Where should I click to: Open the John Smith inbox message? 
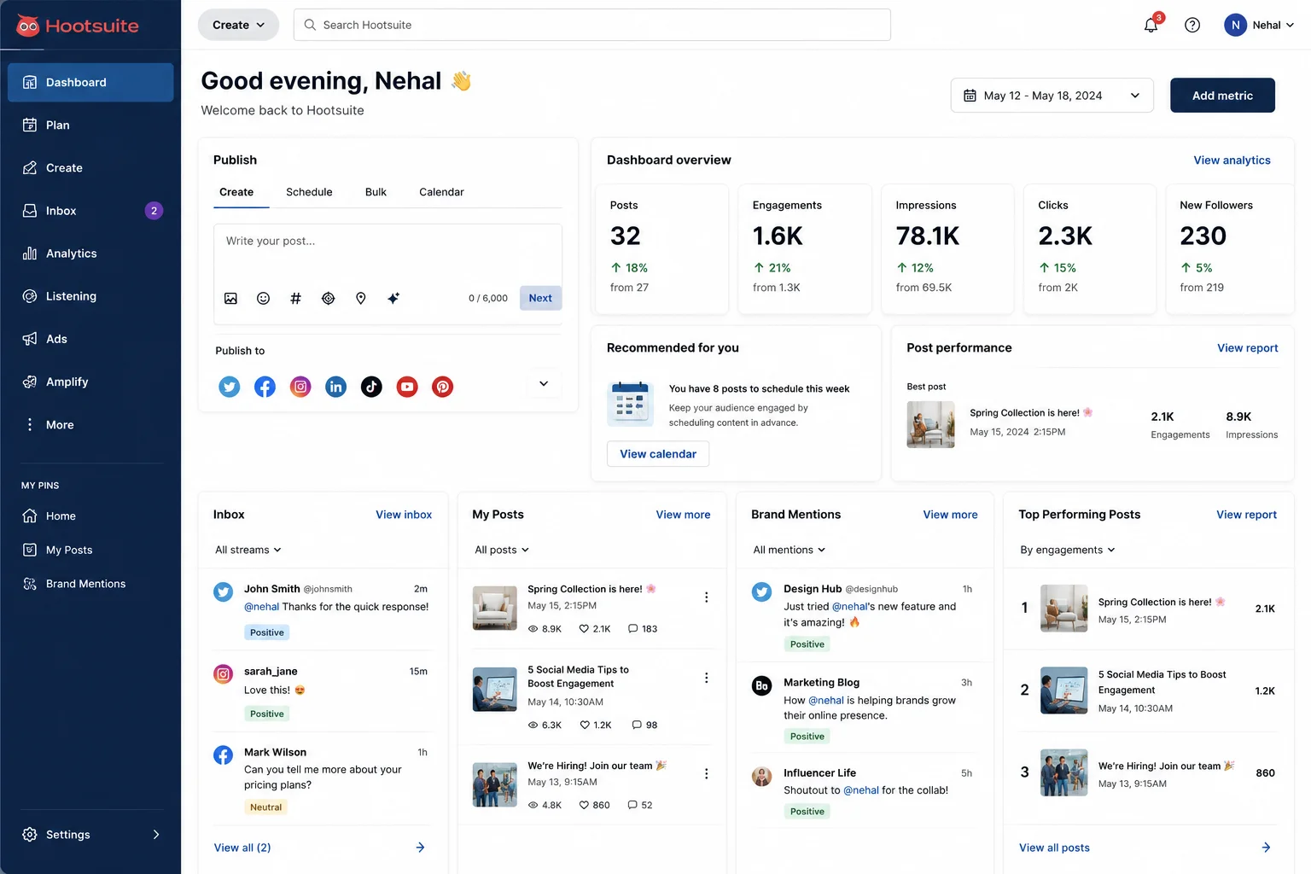(x=323, y=609)
